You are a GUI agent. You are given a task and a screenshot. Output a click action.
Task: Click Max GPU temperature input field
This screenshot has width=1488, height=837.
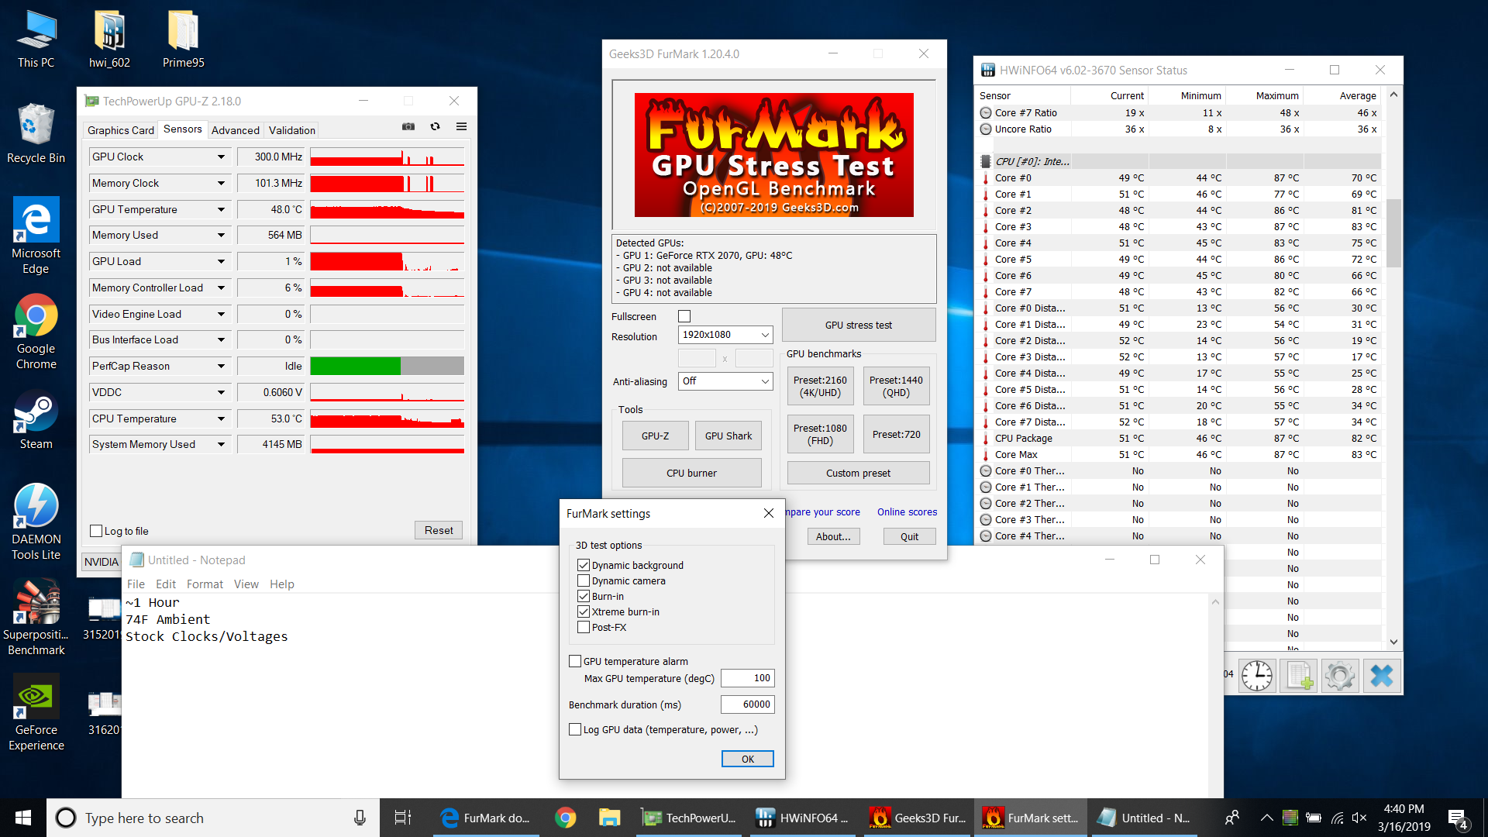point(748,678)
